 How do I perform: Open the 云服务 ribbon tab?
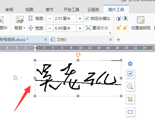click(x=93, y=10)
